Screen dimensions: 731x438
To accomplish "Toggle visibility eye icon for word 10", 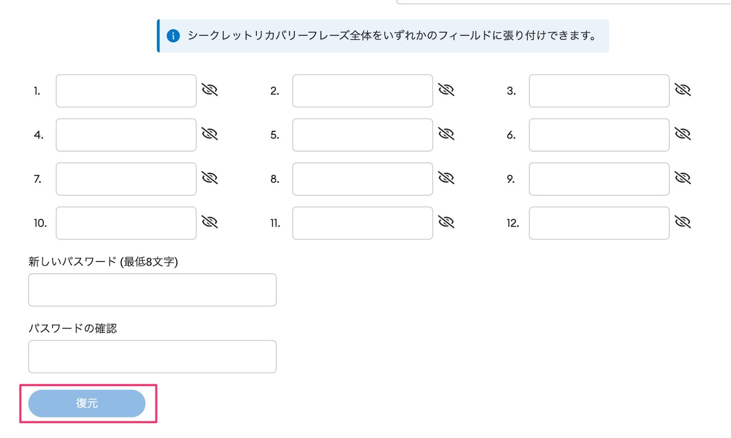I will tap(210, 222).
